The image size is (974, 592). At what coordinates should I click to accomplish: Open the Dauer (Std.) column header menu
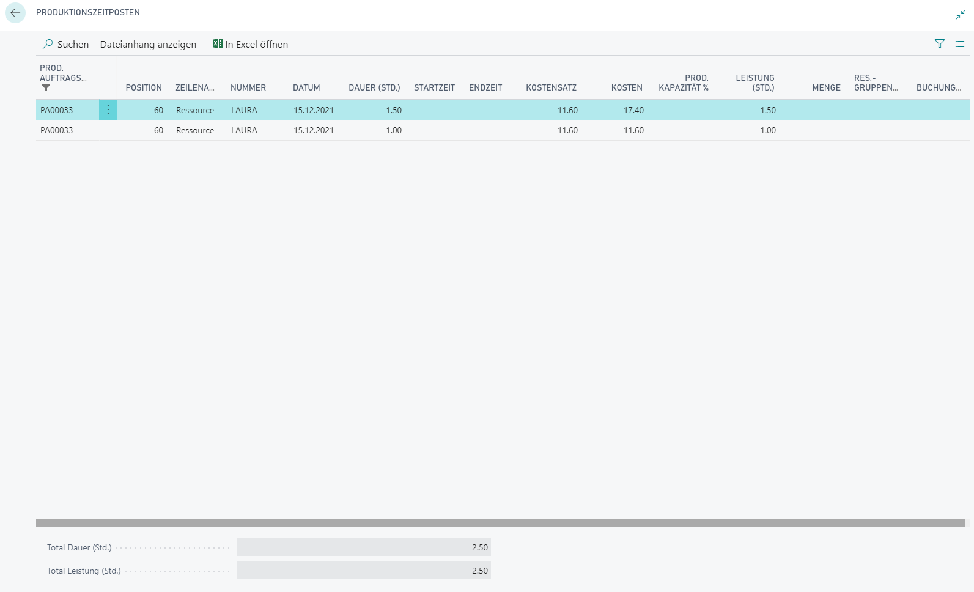pos(375,87)
